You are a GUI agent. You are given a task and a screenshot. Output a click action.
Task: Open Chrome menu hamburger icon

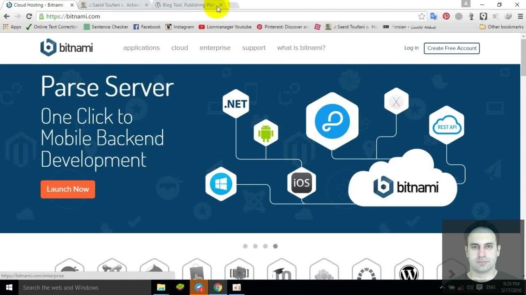coord(520,16)
